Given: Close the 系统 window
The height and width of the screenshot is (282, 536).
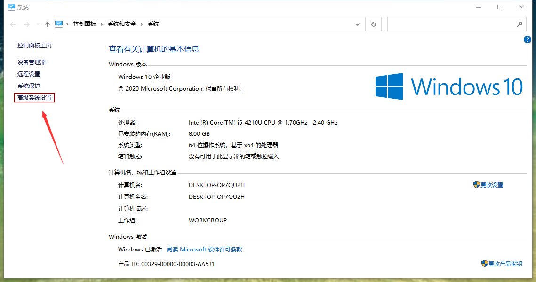Looking at the screenshot, I should [521, 7].
